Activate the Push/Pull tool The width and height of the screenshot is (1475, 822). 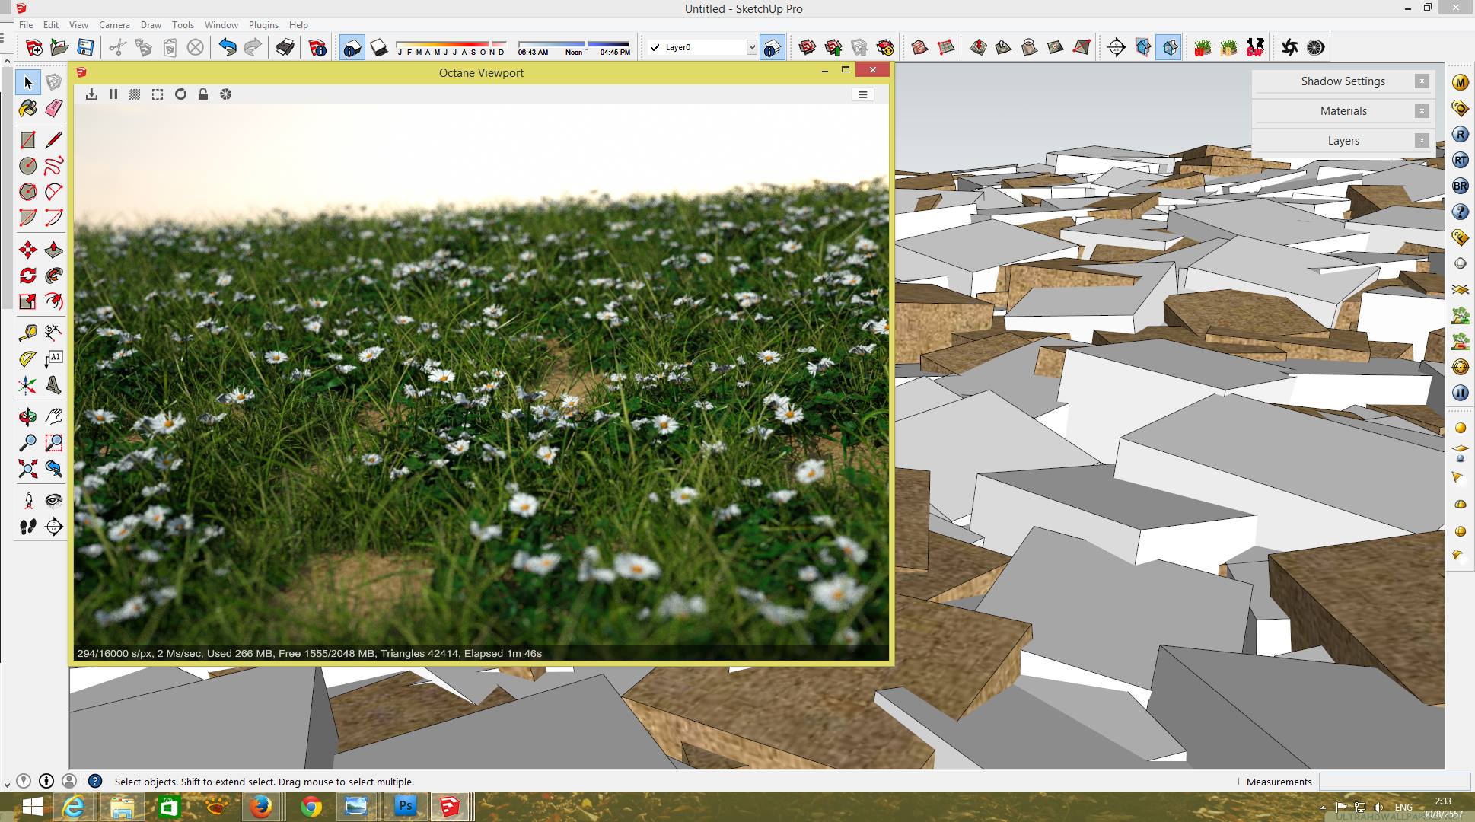pos(53,250)
